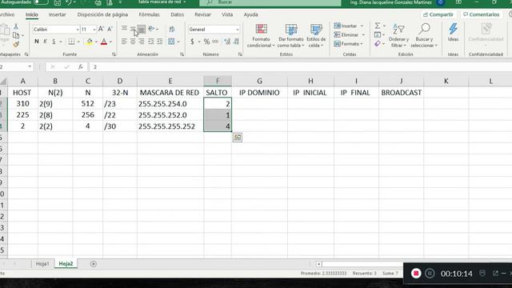Click the Copy icon in clipboard group
Image resolution: width=512 pixels, height=288 pixels.
(x=16, y=35)
